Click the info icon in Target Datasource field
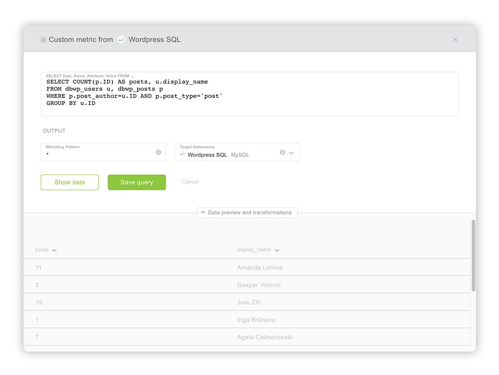The image size is (499, 375). [282, 152]
